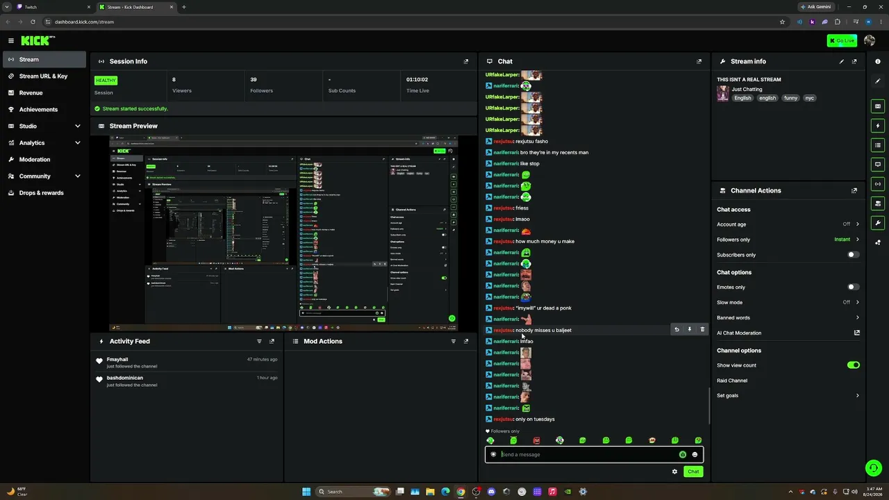Open the Activity Feed filter icon
The width and height of the screenshot is (889, 500).
260,341
